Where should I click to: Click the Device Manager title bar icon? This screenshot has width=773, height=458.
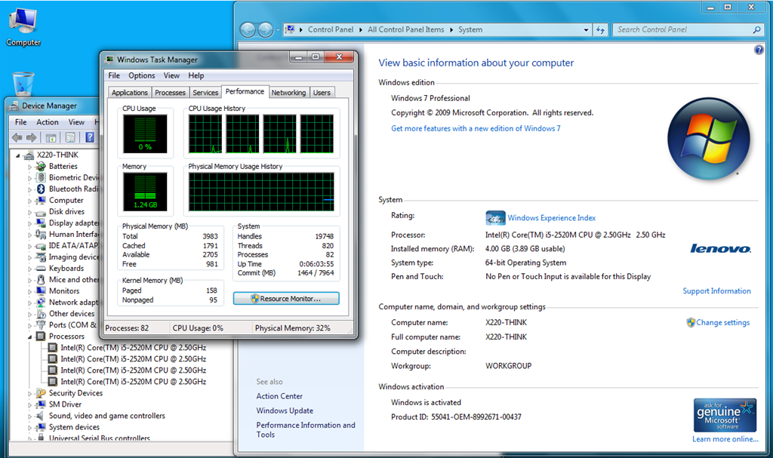[14, 106]
